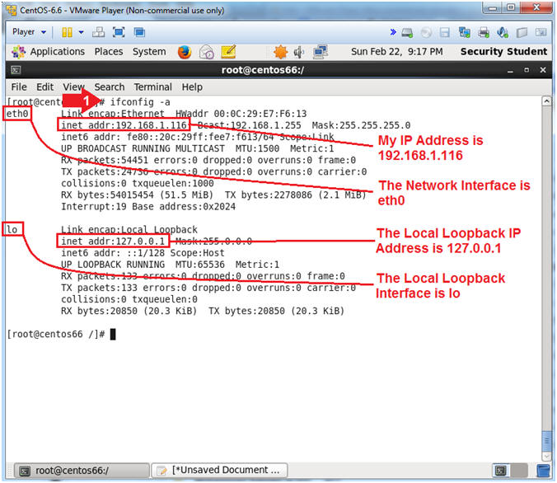
Task: Click the workspace switcher second workspace
Action: [x=518, y=471]
